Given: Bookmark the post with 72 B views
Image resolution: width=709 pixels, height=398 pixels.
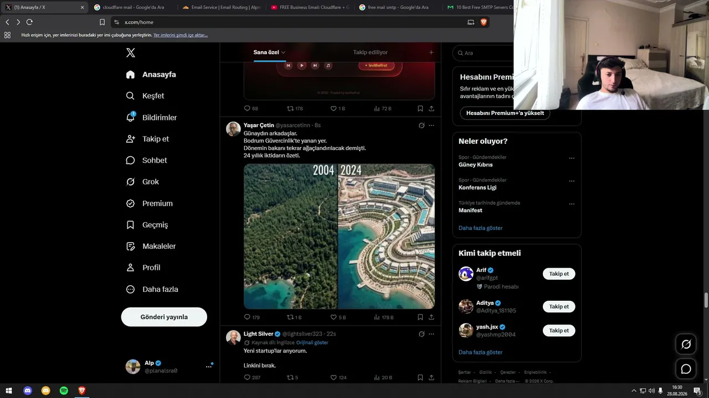Looking at the screenshot, I should coord(420,108).
